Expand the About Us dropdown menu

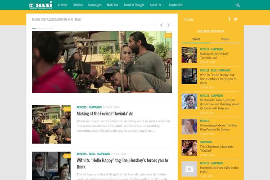point(157,5)
